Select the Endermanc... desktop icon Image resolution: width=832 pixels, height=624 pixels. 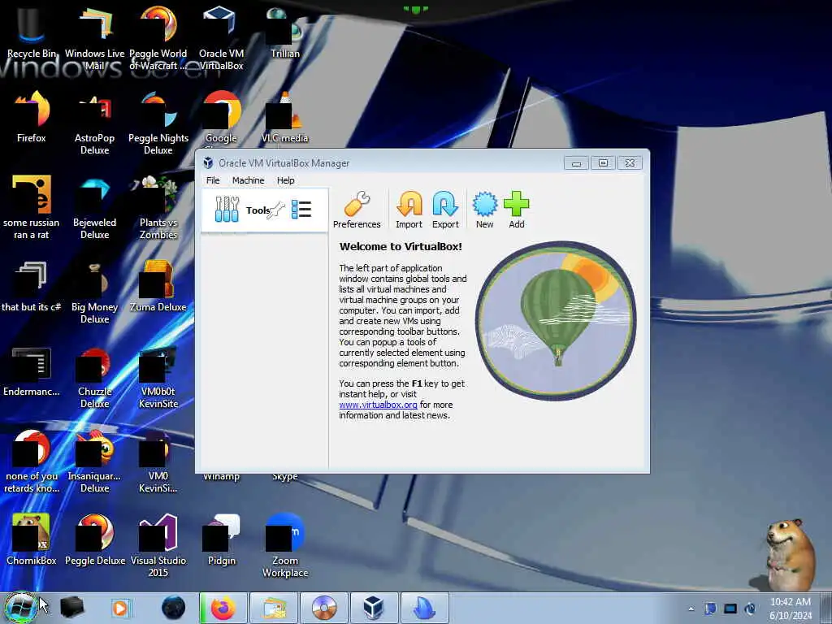click(x=32, y=370)
